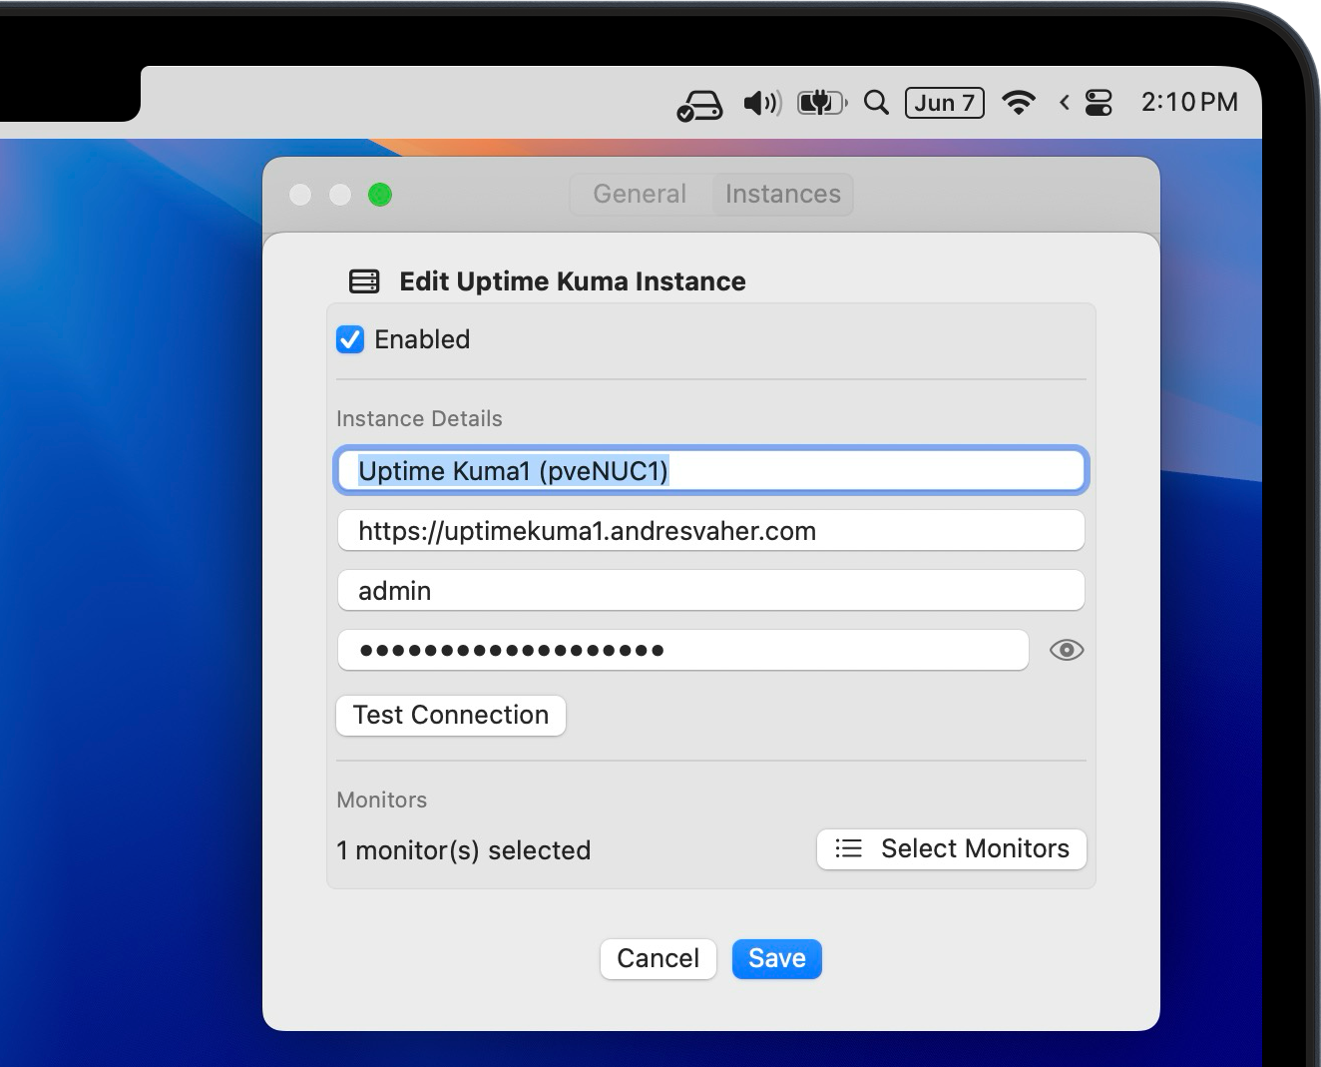The height and width of the screenshot is (1067, 1321).
Task: Click the Edit Uptime Kuma Instance heading
Action: pos(573,281)
